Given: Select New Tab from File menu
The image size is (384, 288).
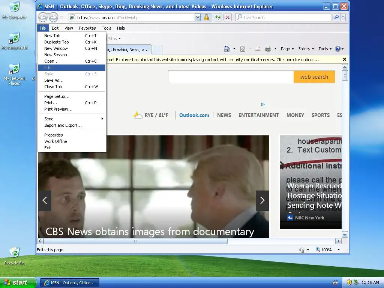Looking at the screenshot, I should (72, 36).
